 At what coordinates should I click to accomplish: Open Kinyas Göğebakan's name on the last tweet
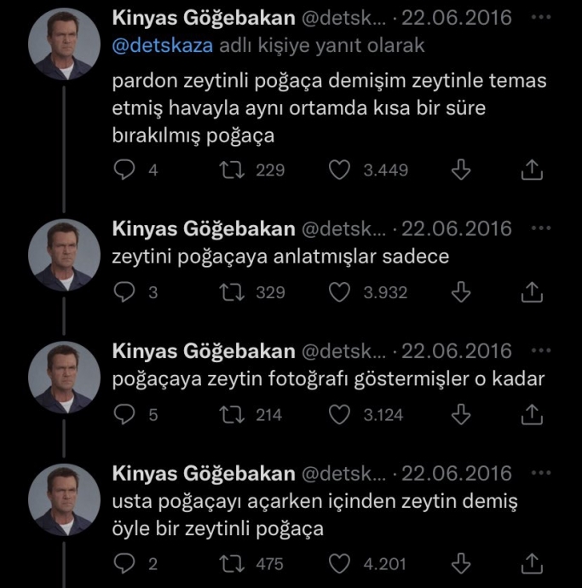click(x=205, y=473)
